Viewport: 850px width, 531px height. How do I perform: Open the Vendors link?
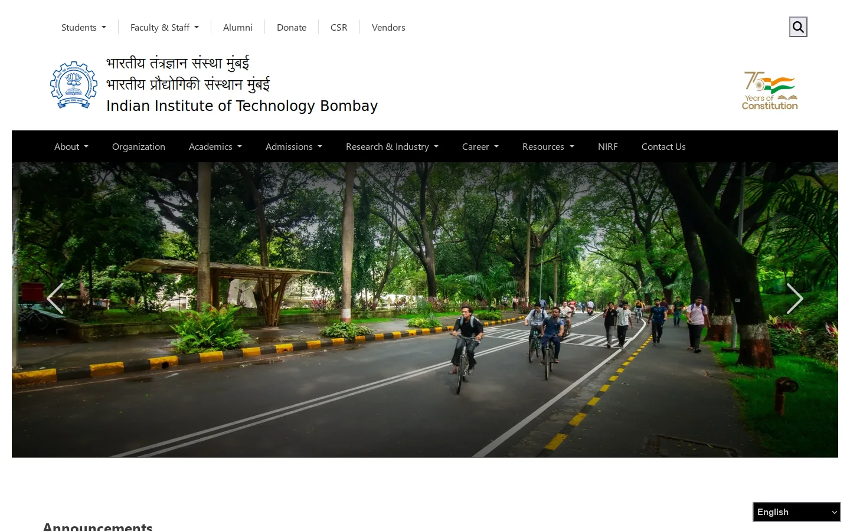(388, 27)
